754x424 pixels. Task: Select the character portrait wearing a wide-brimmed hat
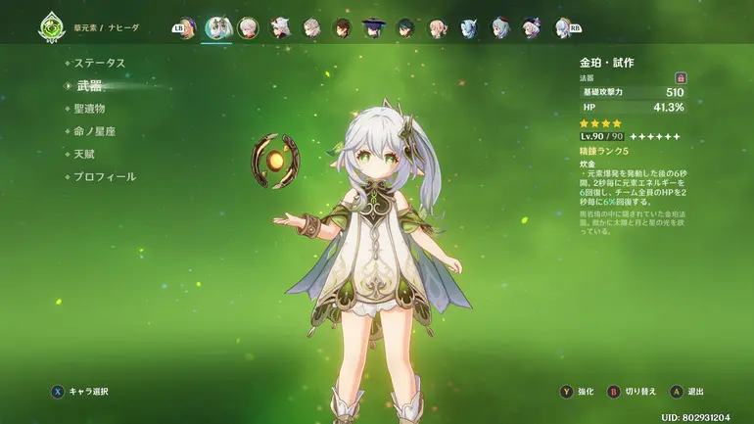pyautogui.click(x=374, y=27)
